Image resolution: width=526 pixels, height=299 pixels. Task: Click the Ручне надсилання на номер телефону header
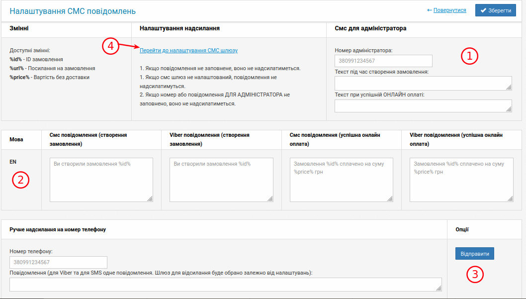coord(58,229)
